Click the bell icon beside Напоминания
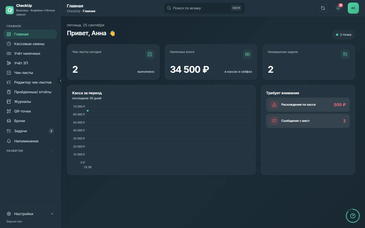The height and width of the screenshot is (228, 365). 9,141
